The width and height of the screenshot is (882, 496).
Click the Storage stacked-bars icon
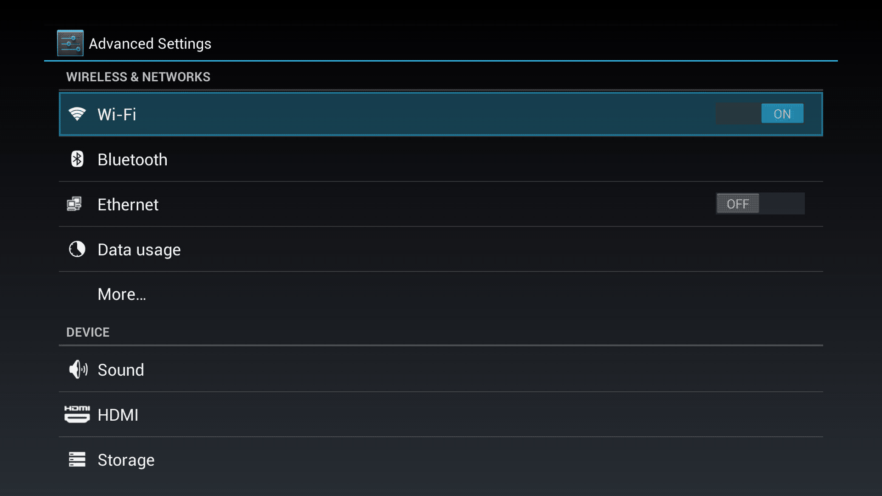click(77, 459)
